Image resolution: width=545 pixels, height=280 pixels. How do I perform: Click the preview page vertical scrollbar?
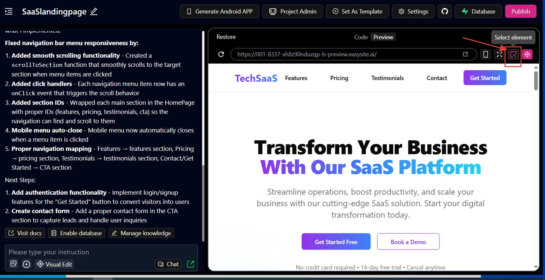click(x=536, y=80)
